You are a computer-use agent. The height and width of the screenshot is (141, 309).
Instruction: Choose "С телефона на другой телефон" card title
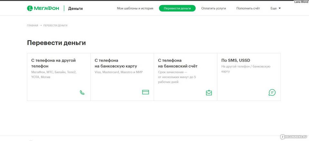coord(53,63)
